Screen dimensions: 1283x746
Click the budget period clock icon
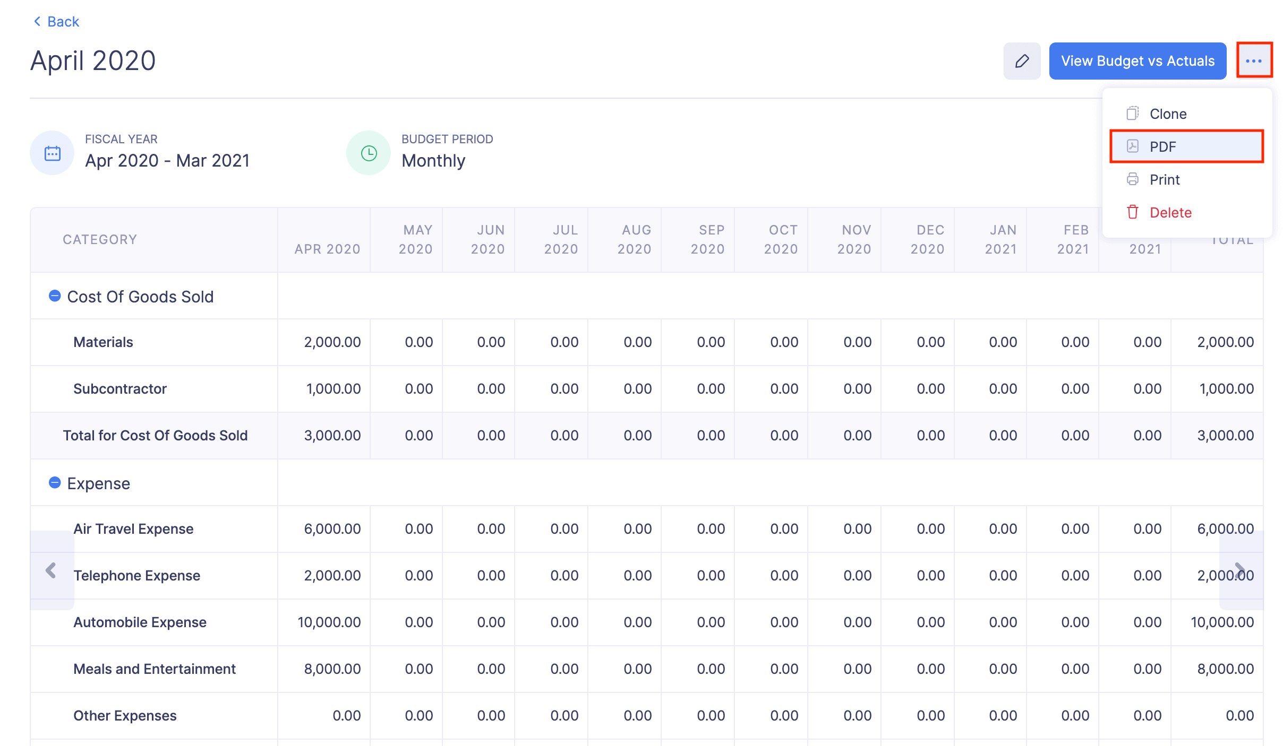click(x=369, y=153)
